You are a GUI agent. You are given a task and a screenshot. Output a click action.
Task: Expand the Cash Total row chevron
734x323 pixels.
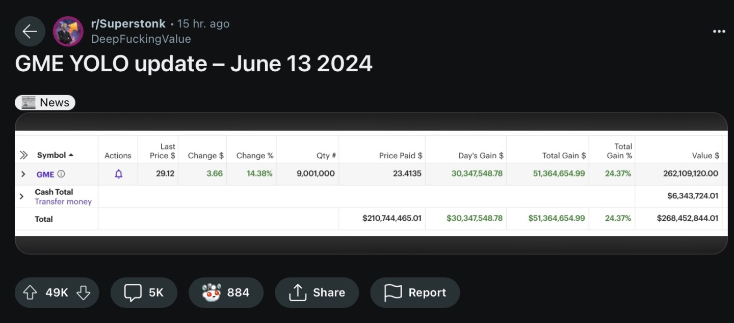click(x=21, y=196)
